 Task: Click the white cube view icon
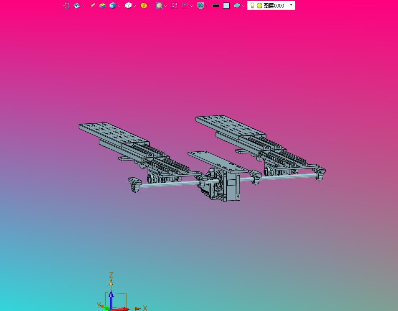[x=129, y=5]
